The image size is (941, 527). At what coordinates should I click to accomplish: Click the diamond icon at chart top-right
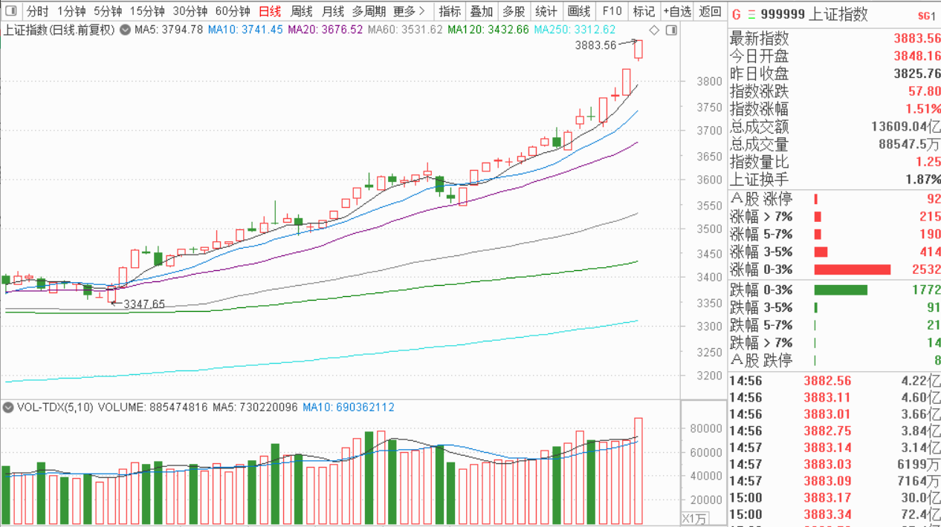654,30
